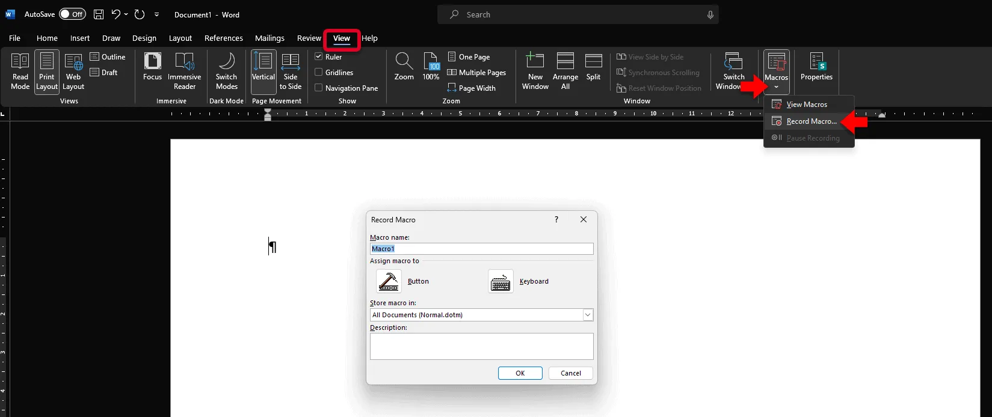
Task: Expand the Undo history dropdown arrow
Action: 126,14
